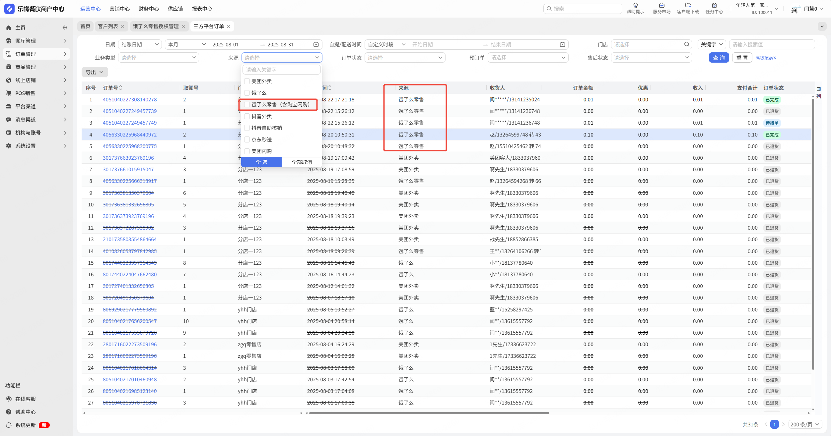Open the 售后状态 dropdown

[651, 58]
